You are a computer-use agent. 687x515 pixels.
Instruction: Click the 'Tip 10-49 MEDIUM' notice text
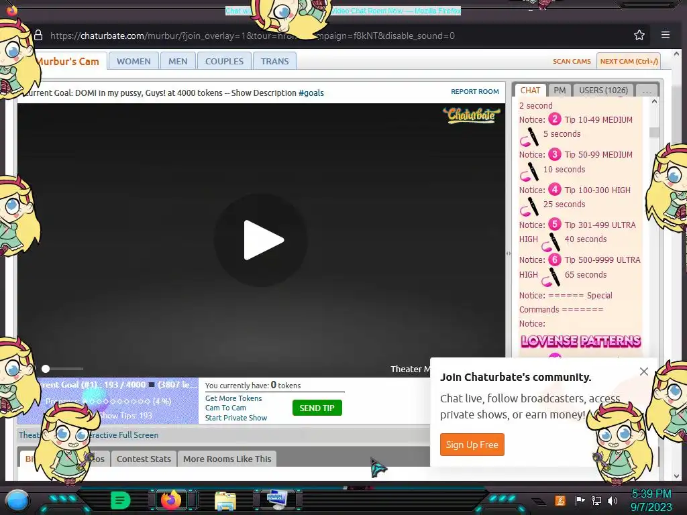598,119
